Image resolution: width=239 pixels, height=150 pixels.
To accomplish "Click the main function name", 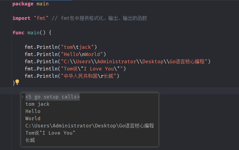I will coord(33,33).
